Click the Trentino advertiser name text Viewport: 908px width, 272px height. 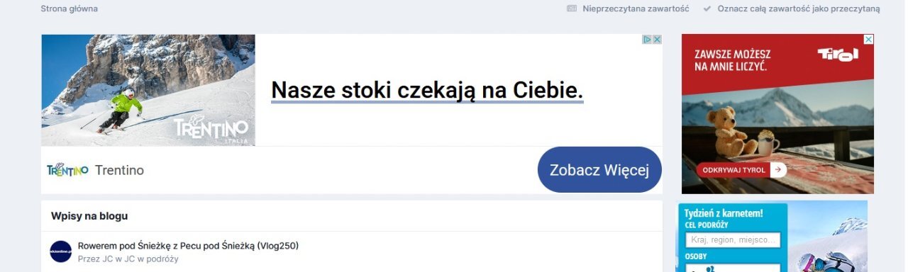[x=119, y=171]
